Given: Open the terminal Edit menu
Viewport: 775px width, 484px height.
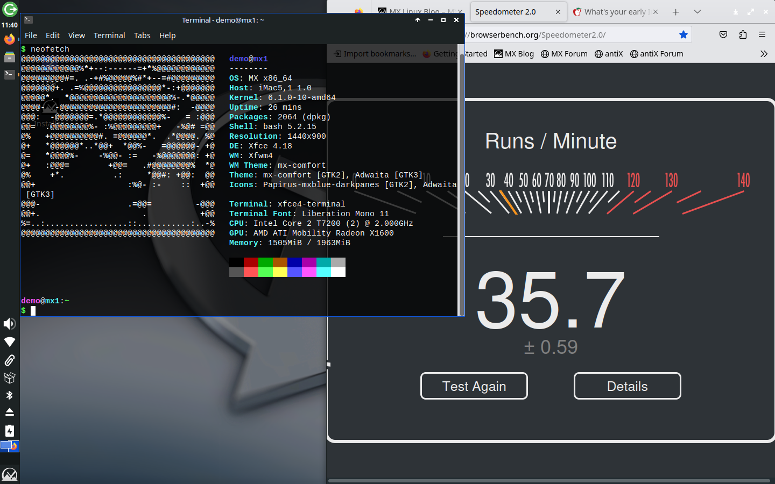Looking at the screenshot, I should pos(53,35).
